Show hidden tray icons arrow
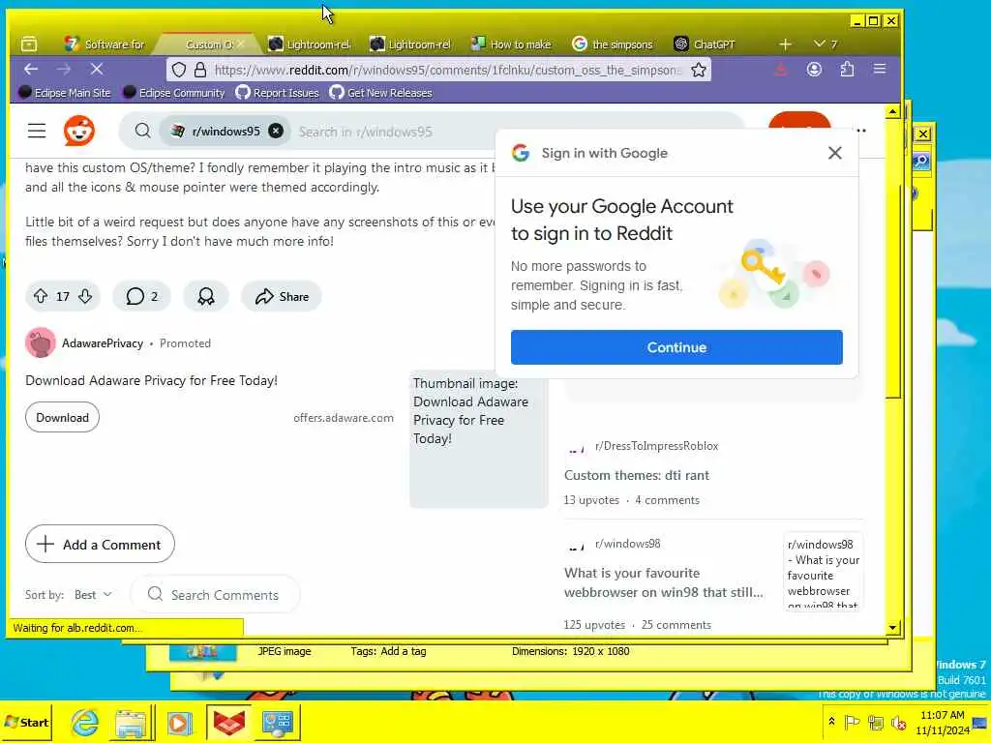 [831, 722]
